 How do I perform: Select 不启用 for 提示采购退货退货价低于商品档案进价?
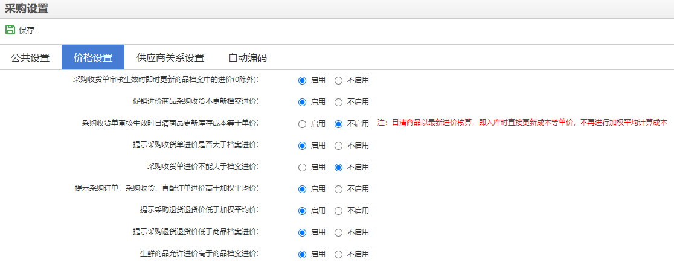click(338, 232)
